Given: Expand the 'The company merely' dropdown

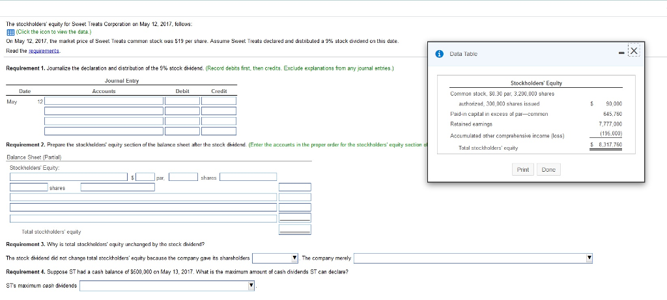Looking at the screenshot, I should click(x=473, y=258).
